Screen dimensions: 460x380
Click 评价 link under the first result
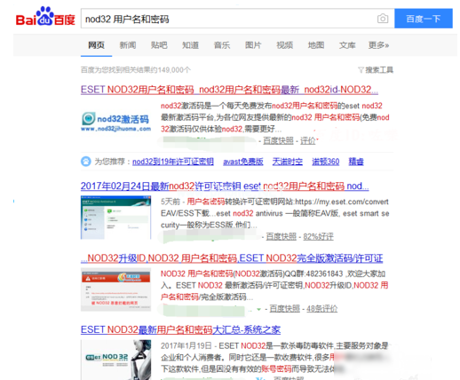pos(308,141)
